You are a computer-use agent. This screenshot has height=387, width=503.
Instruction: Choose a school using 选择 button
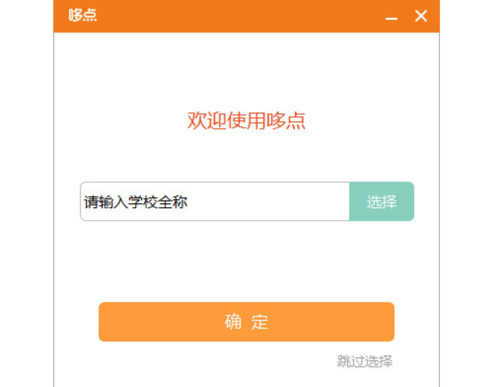[x=382, y=201]
